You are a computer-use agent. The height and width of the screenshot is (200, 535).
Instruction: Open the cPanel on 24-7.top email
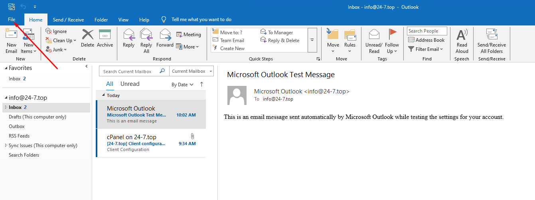[x=151, y=143]
